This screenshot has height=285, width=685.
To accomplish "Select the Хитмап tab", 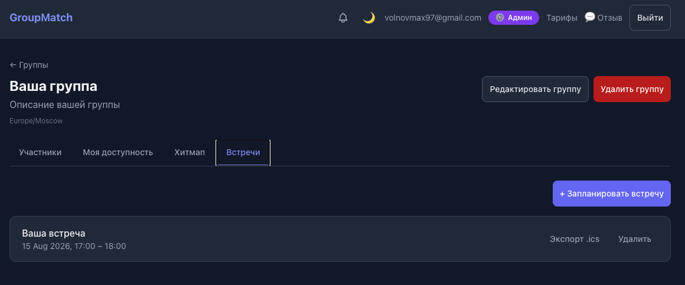I will pyautogui.click(x=190, y=152).
